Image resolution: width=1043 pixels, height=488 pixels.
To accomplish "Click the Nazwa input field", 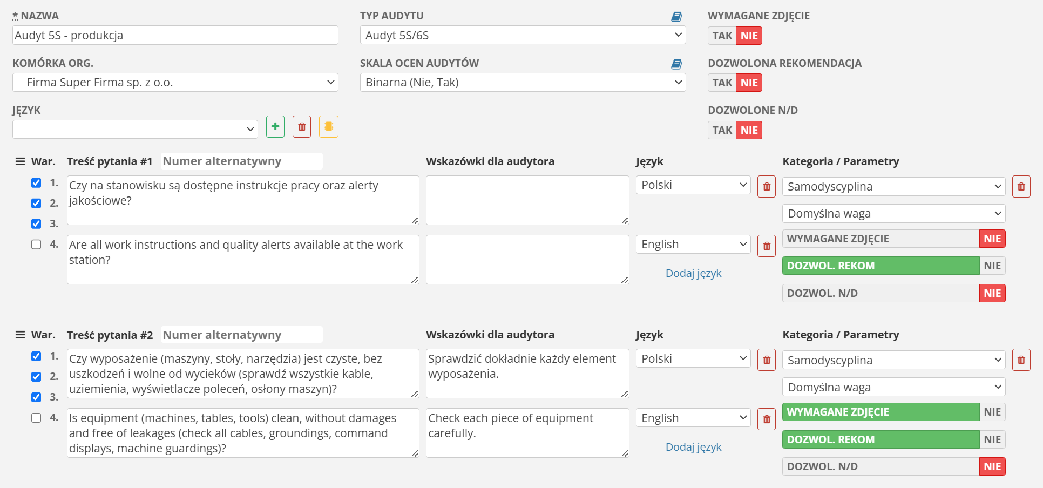I will pos(175,36).
